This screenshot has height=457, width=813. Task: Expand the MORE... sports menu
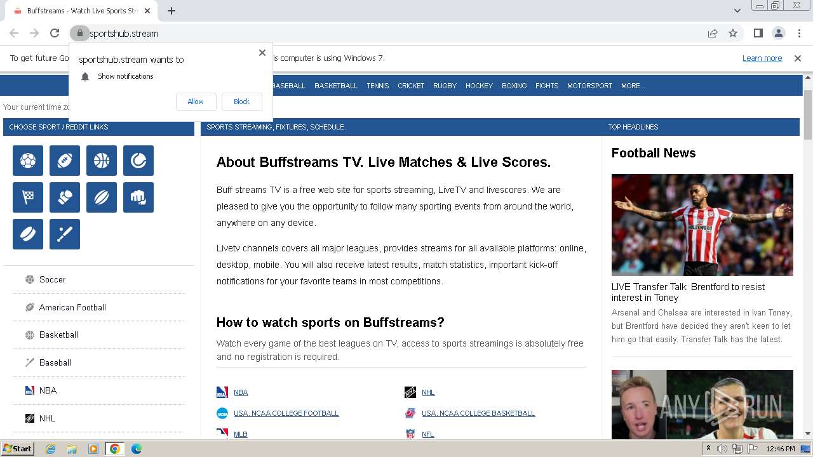(633, 86)
